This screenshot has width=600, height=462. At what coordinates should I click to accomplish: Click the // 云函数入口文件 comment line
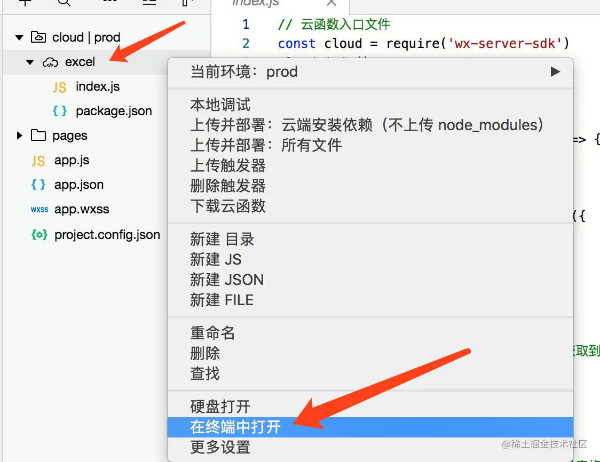click(334, 25)
